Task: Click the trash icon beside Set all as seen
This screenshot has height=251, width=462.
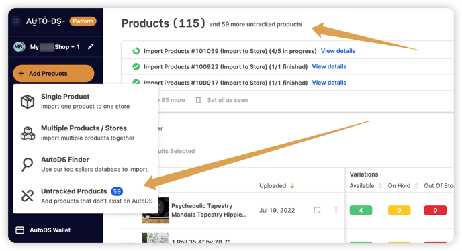Action: click(198, 100)
